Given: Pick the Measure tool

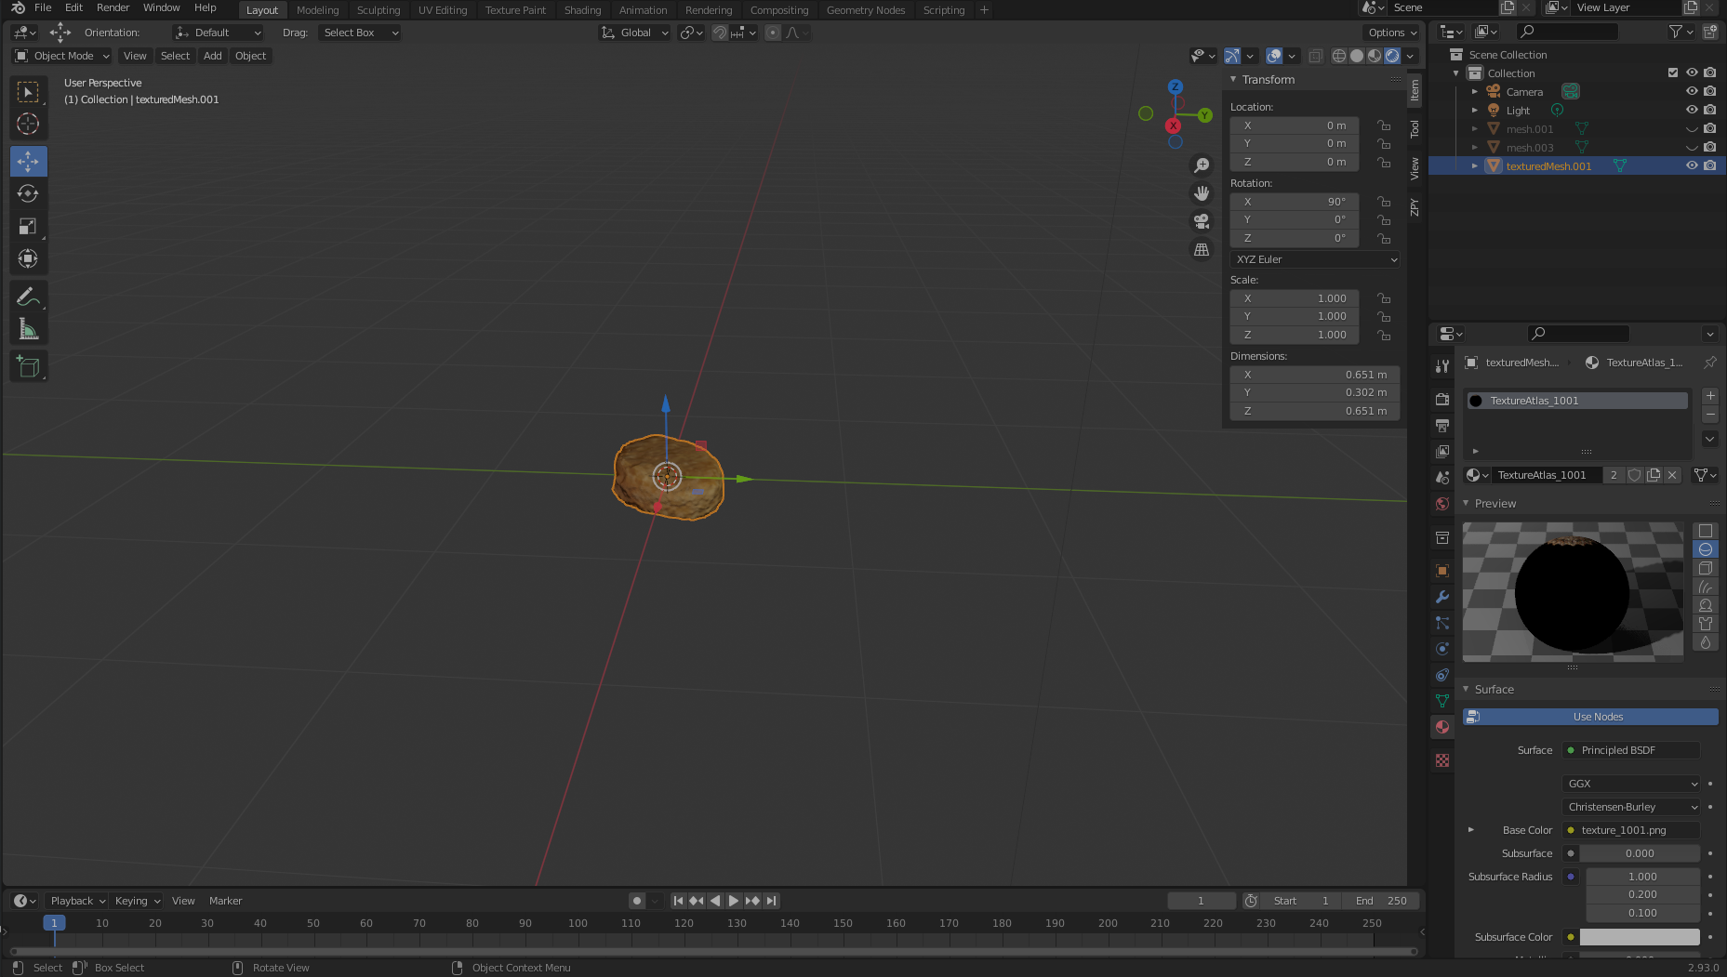Looking at the screenshot, I should (28, 330).
